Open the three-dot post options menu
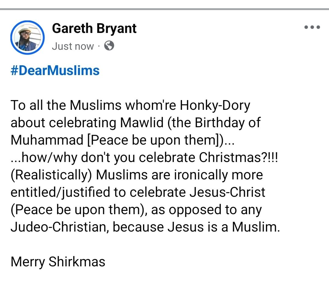Viewport: 329px width, 288px height. click(x=312, y=27)
